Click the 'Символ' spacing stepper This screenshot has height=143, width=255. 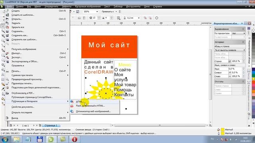(243, 73)
